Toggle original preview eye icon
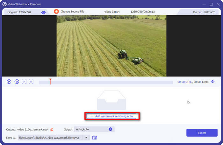 (x=43, y=12)
